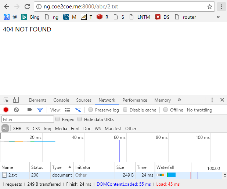
Task: Filter requests by JS
Action: [27, 128]
